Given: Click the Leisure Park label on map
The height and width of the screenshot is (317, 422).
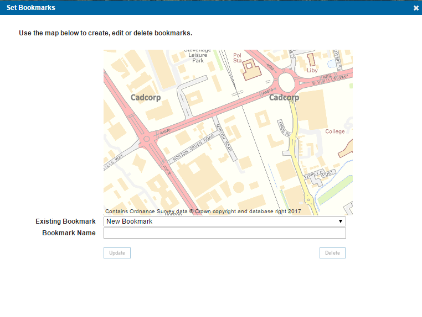Looking at the screenshot, I should coord(198,57).
